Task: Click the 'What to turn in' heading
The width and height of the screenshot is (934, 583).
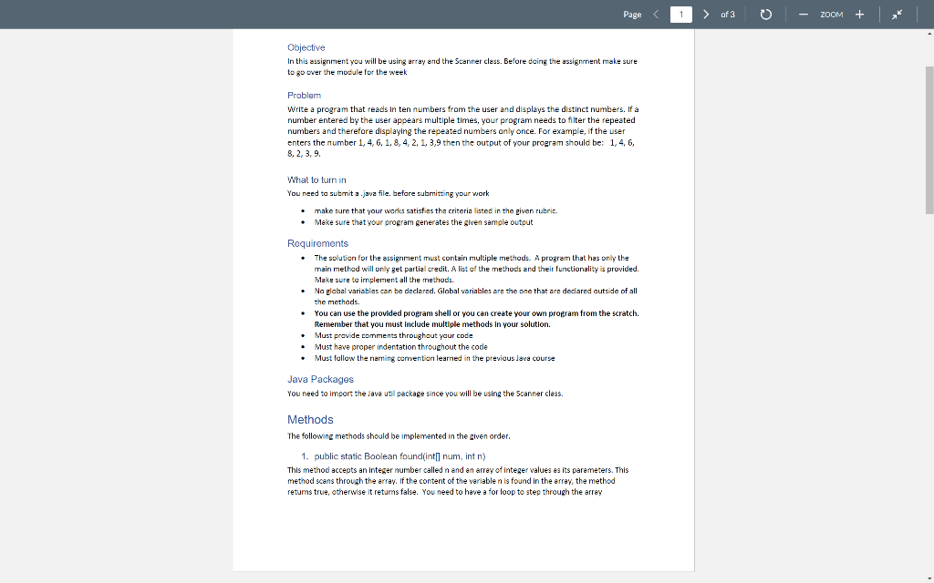Action: click(x=317, y=179)
